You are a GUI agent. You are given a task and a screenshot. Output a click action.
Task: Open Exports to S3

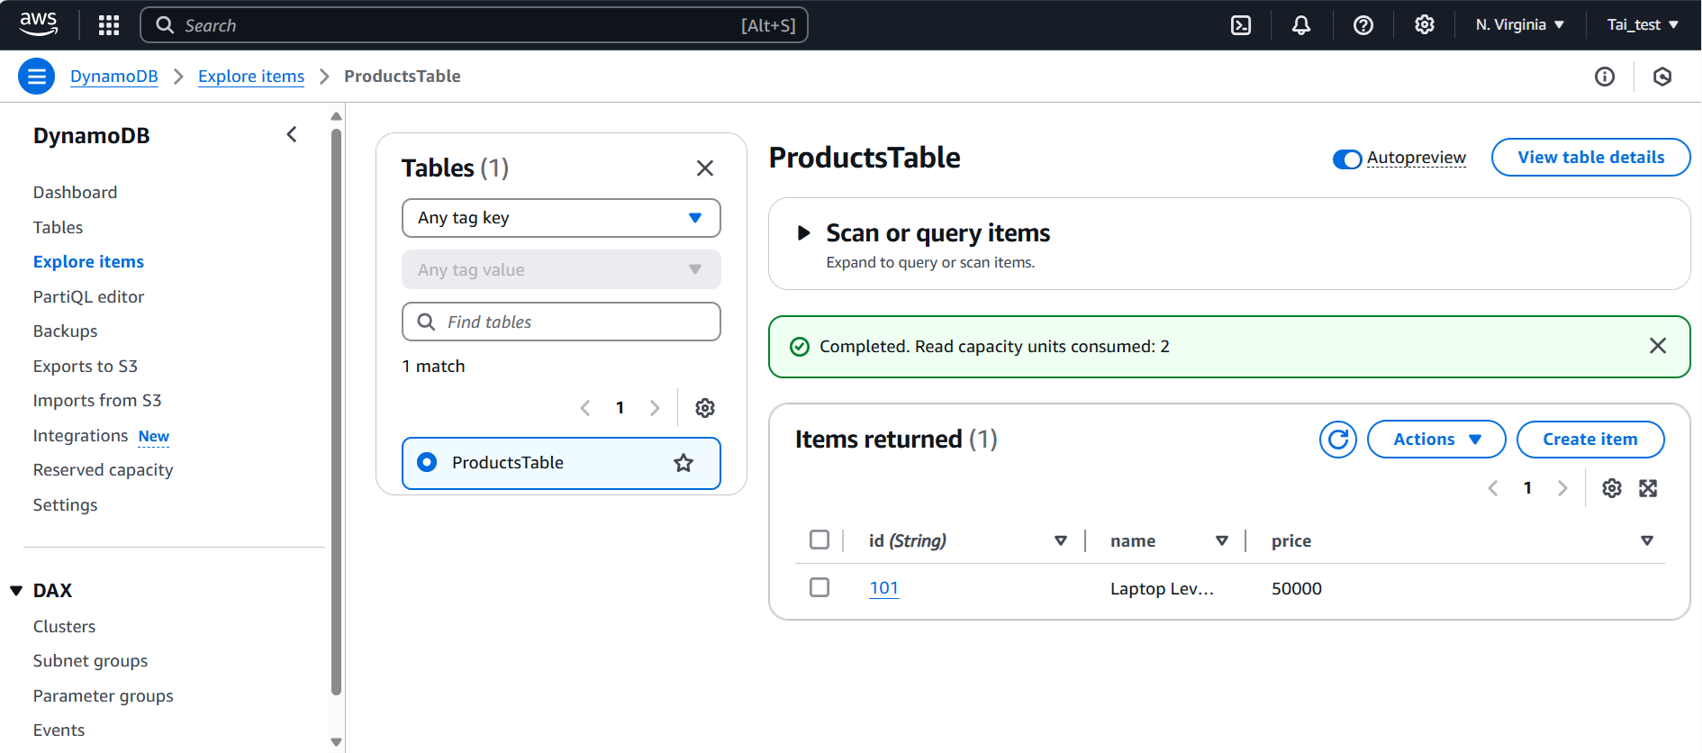point(86,366)
